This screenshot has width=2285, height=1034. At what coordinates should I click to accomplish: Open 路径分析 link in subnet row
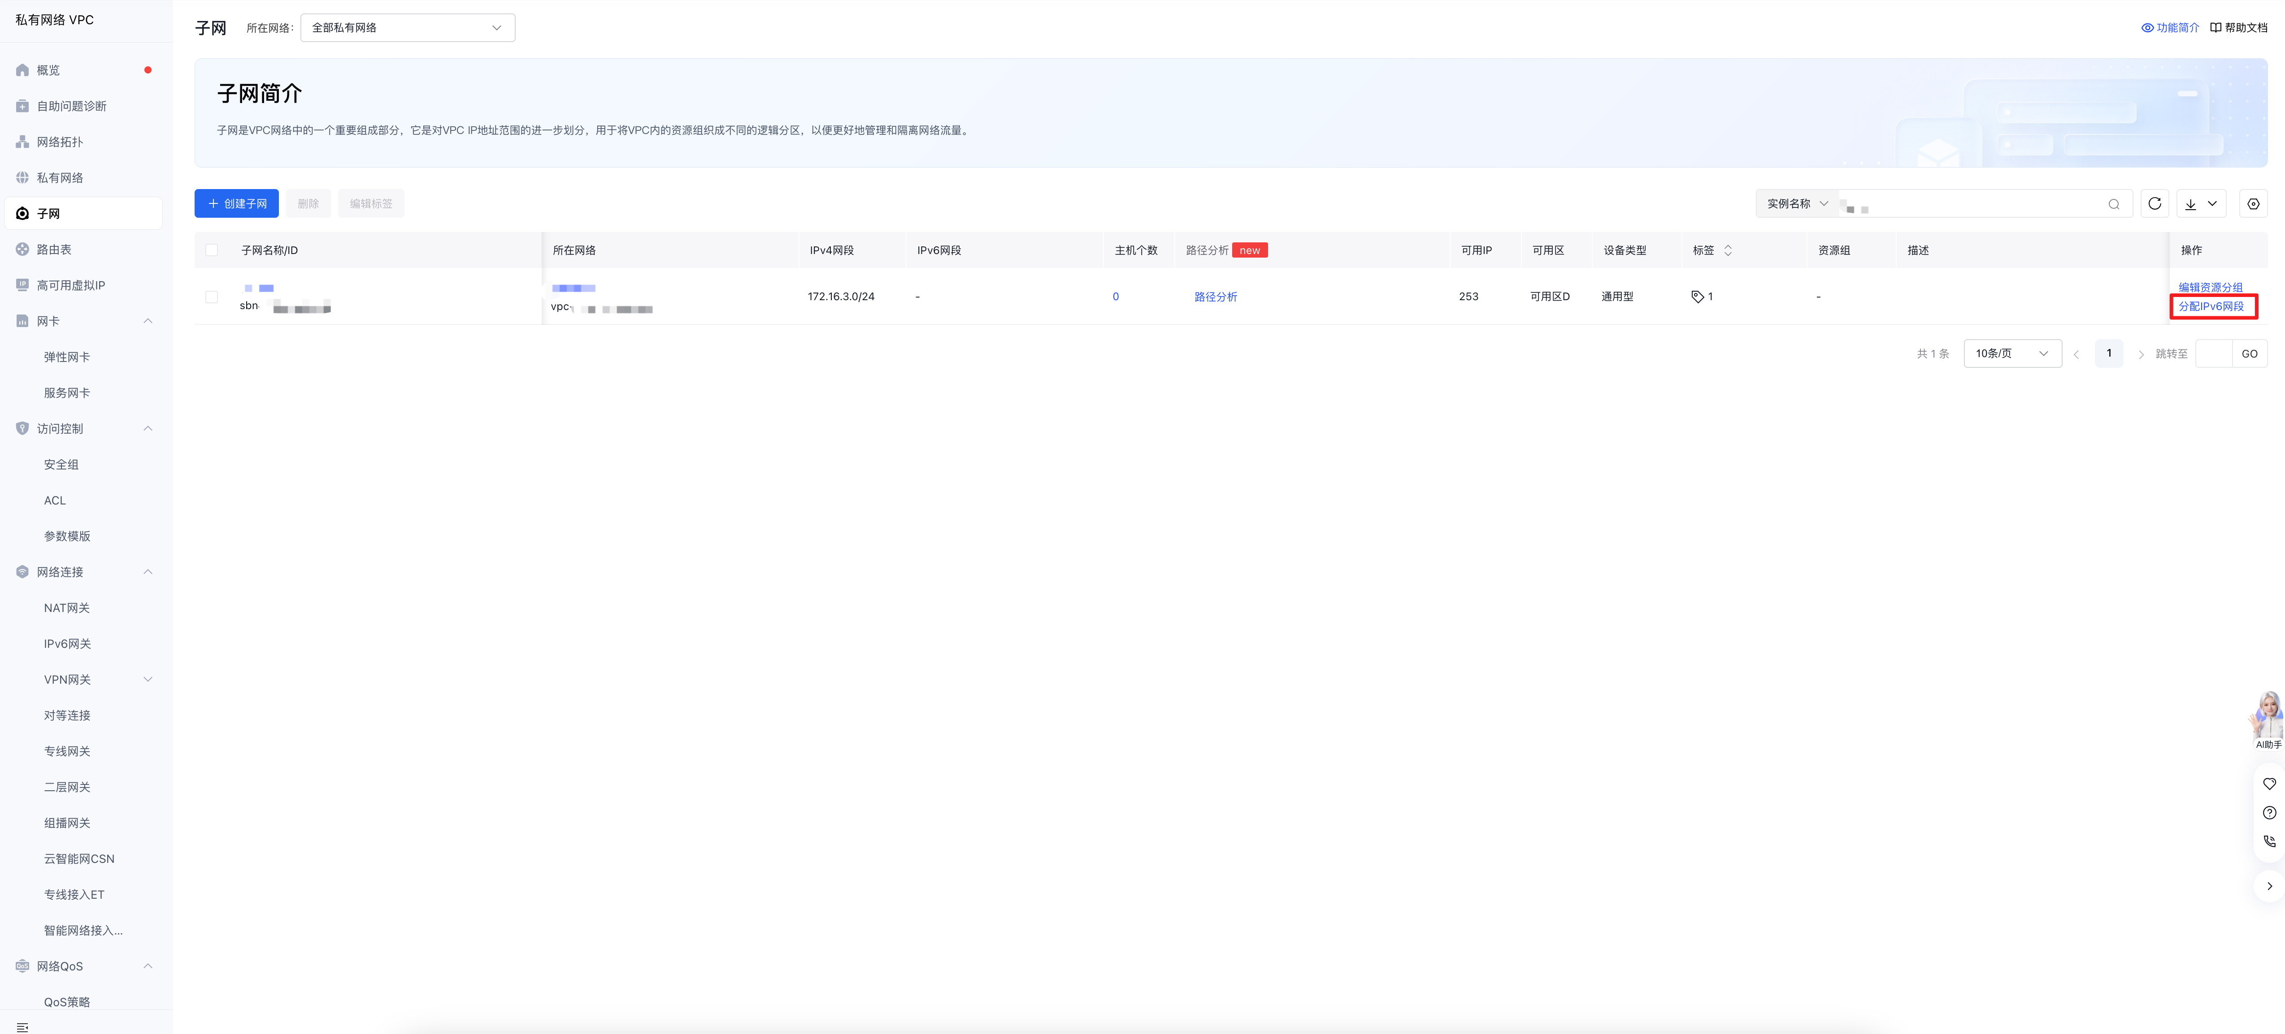[1215, 297]
